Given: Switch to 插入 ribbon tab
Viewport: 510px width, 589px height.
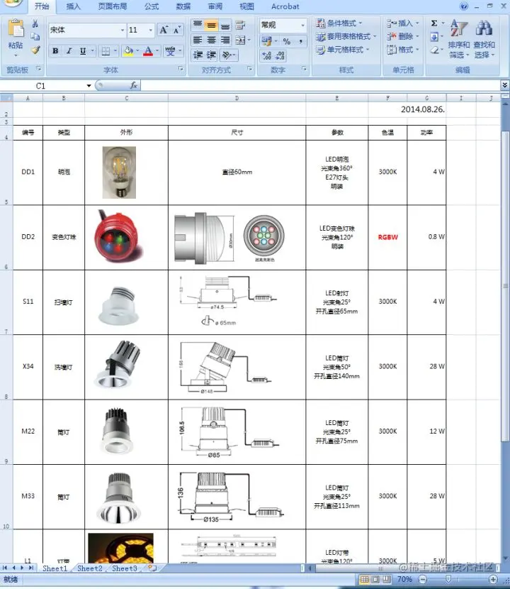Looking at the screenshot, I should pyautogui.click(x=73, y=6).
